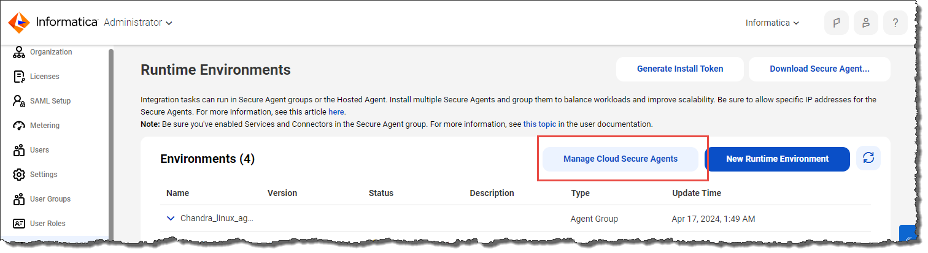
Task: Select the Metering menu item
Action: click(45, 126)
